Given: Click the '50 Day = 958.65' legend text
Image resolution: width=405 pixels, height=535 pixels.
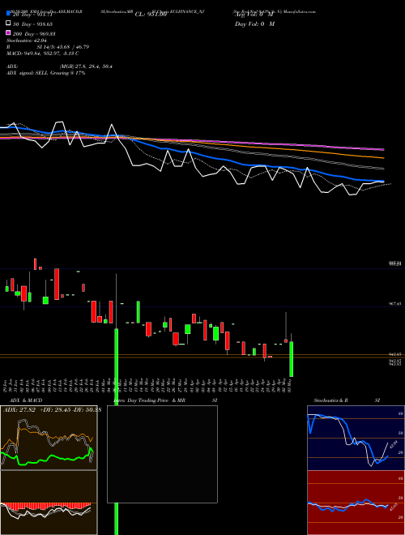Looking at the screenshot, I should [32, 24].
